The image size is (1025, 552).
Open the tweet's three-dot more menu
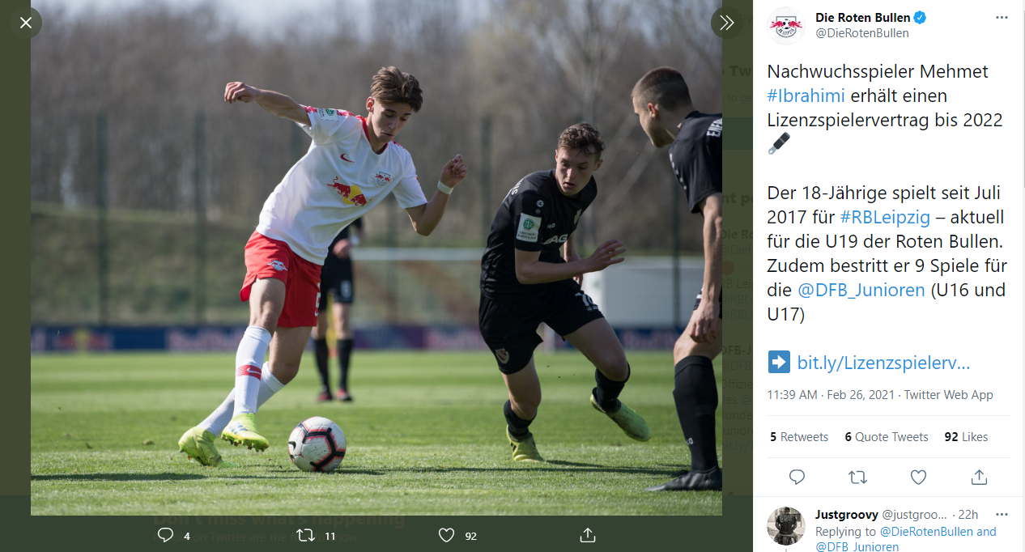(1002, 17)
